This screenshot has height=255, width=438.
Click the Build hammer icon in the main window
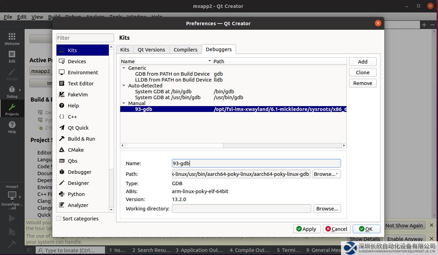[12, 244]
